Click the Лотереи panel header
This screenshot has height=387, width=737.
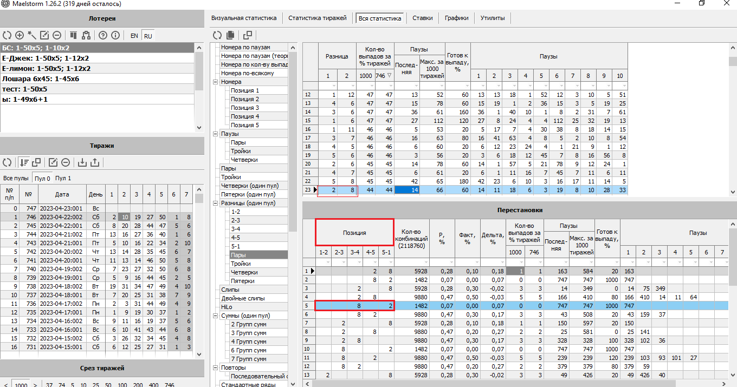tap(102, 18)
